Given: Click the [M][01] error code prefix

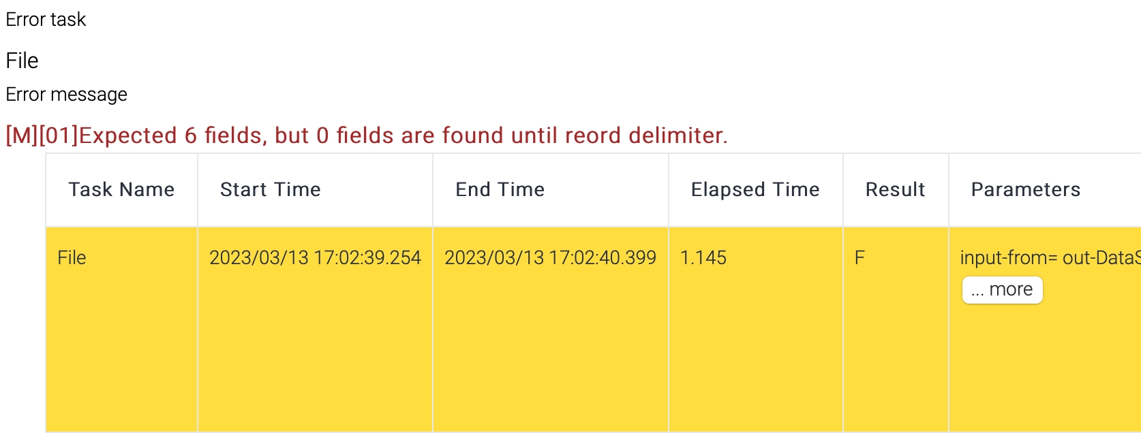Looking at the screenshot, I should pos(42,136).
